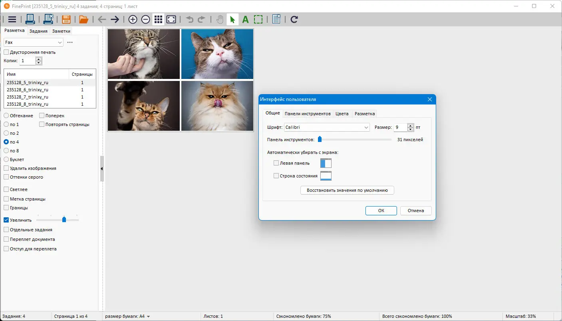562x321 pixels.
Task: Check Левая панель in the dialog
Action: [276, 163]
